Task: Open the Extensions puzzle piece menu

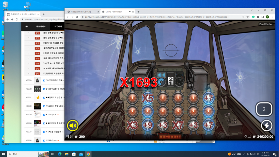Action: (258, 17)
